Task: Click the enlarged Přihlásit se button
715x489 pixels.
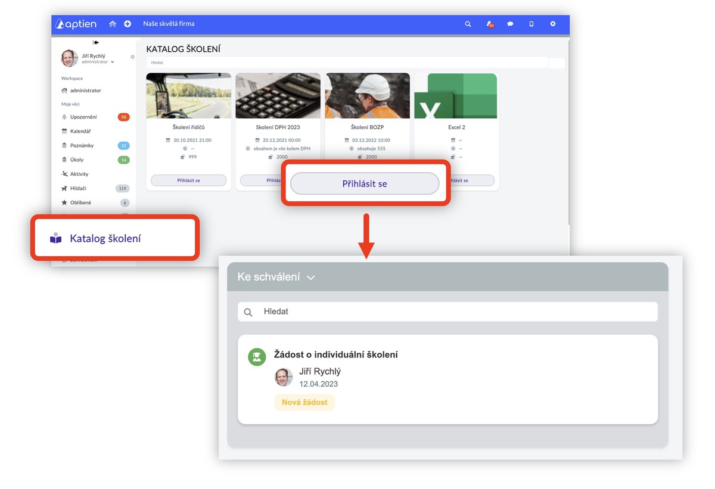Action: pos(365,183)
